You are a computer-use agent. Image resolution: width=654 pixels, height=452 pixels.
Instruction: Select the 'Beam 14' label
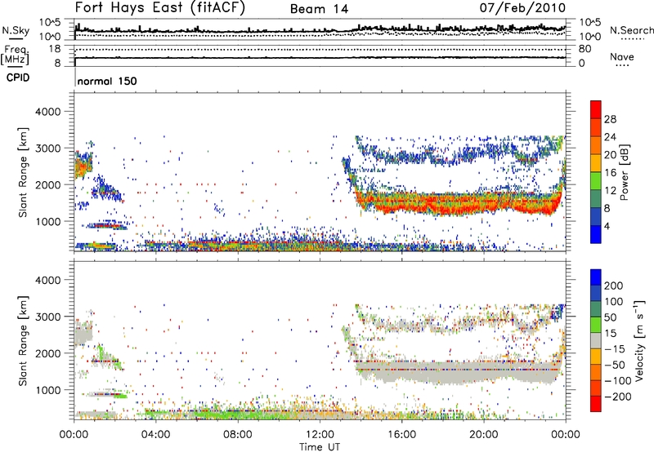coord(319,9)
